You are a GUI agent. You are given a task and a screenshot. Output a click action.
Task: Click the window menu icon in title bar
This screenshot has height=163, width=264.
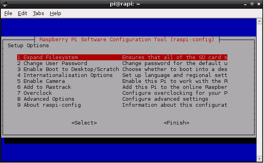(x=5, y=4)
